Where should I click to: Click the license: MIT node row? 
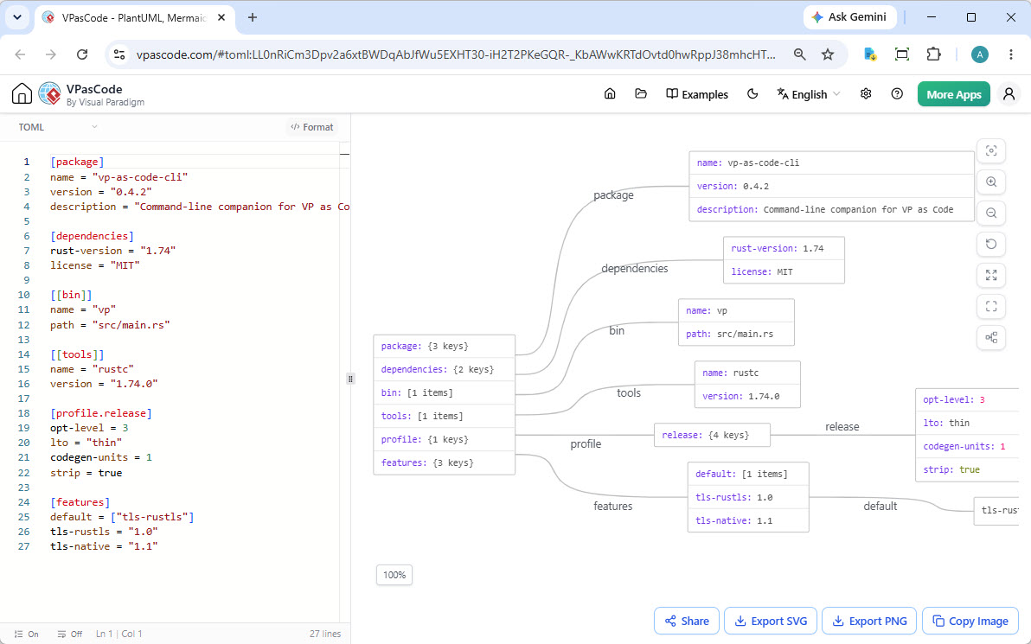(784, 271)
